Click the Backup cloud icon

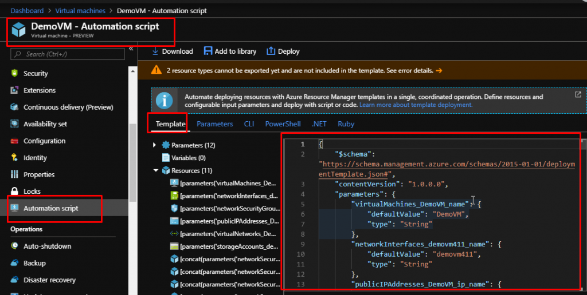[14, 263]
